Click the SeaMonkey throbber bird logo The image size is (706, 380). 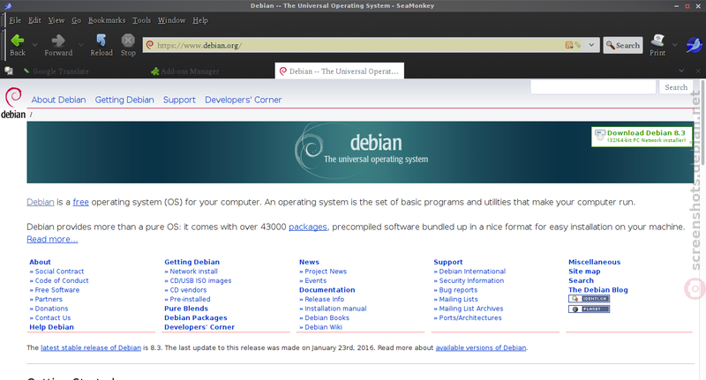pyautogui.click(x=694, y=45)
